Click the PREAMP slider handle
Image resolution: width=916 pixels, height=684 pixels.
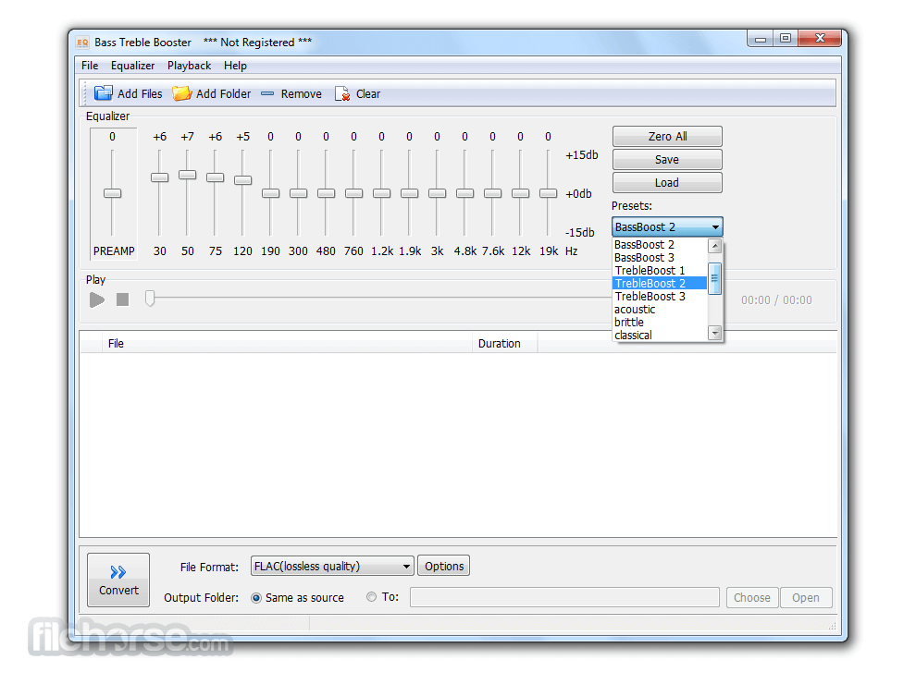(112, 193)
